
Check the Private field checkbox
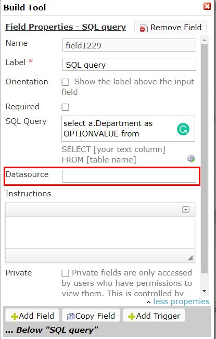pyautogui.click(x=66, y=273)
